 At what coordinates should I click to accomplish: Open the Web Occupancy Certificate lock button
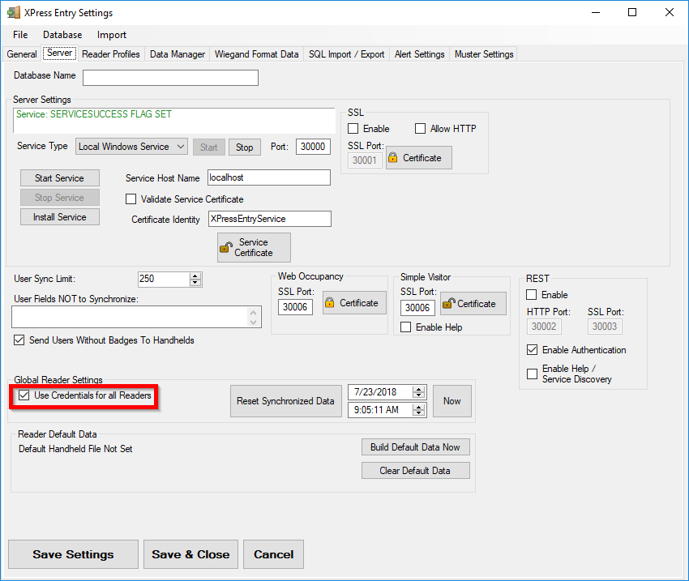pos(354,303)
